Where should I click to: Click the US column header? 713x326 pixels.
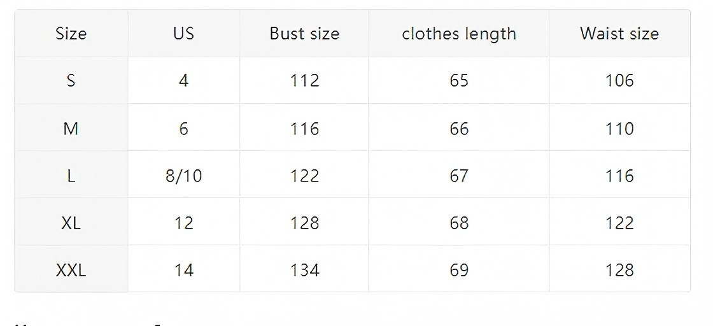183,34
